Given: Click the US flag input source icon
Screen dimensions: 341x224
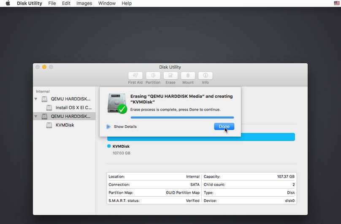Looking at the screenshot, I should pos(336,3).
